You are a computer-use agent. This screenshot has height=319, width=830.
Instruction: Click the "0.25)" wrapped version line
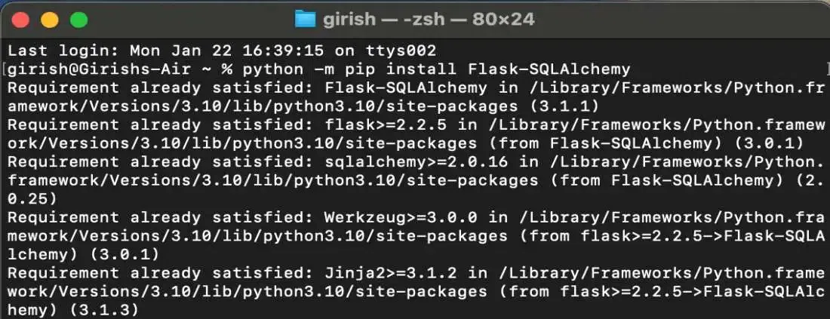32,198
